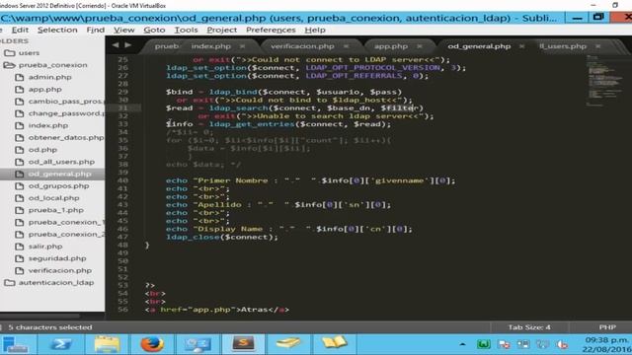
Task: Open od_local.php in sidebar
Action: tap(53, 197)
